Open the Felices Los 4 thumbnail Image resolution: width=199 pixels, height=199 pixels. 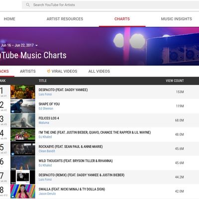(23, 120)
